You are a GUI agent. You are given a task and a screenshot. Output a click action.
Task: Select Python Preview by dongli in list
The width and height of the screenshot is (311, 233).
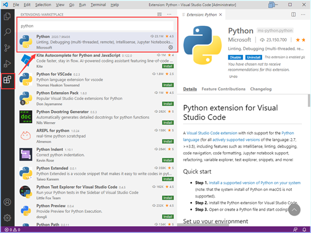(x=96, y=211)
